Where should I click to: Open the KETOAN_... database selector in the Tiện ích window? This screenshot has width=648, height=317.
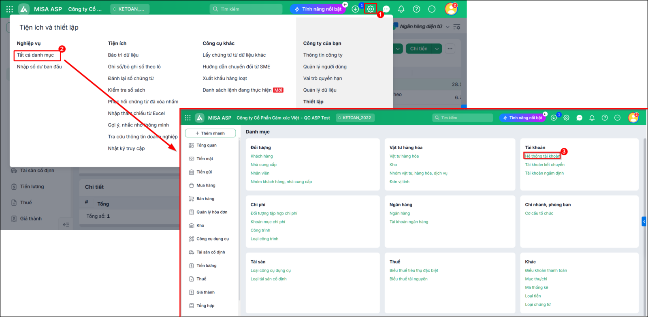tap(130, 9)
